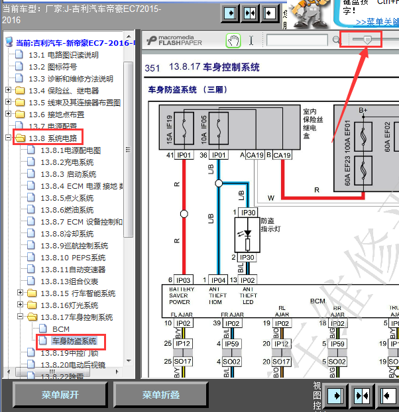The height and width of the screenshot is (412, 399).
Task: Click the 菜单折叠 button
Action: (161, 395)
